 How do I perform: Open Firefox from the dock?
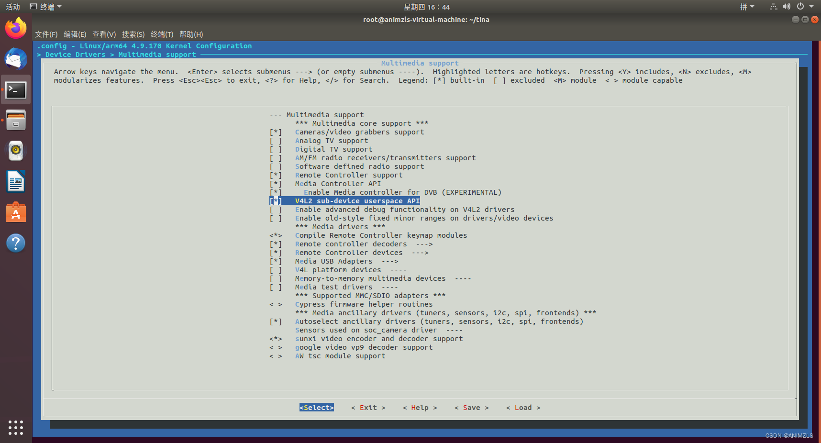(x=16, y=28)
